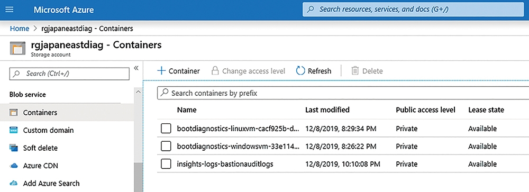Check the bootdiagnostics-linuxvm container checkbox
The height and width of the screenshot is (192, 529).
[x=166, y=129]
